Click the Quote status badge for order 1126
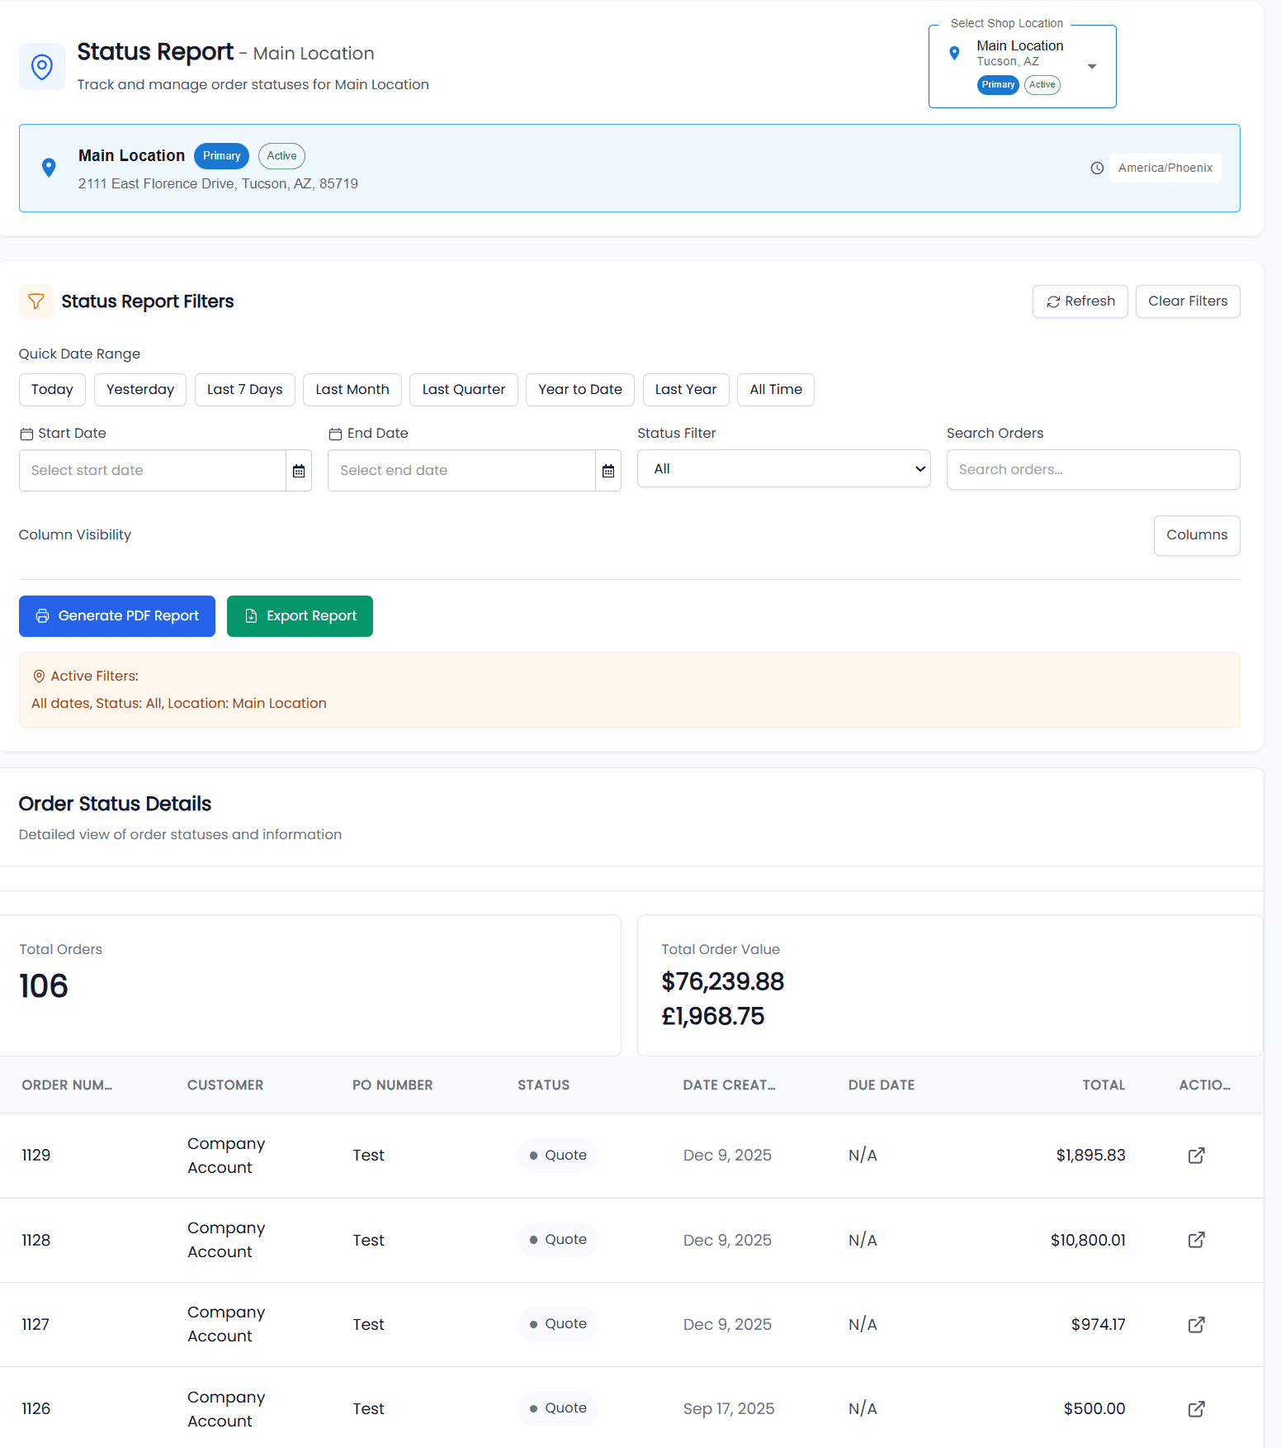This screenshot has width=1281, height=1448. [x=558, y=1408]
